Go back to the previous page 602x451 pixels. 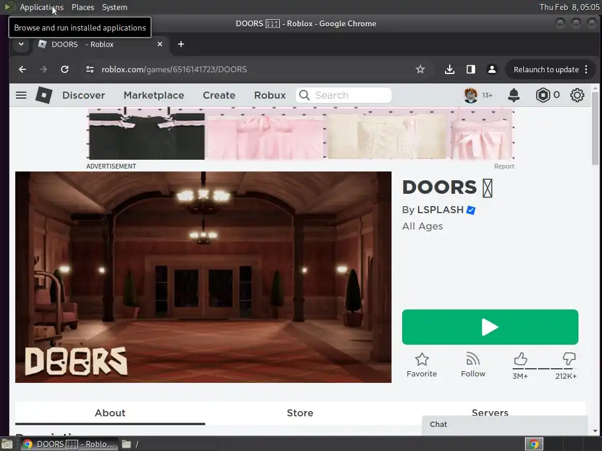[x=23, y=69]
